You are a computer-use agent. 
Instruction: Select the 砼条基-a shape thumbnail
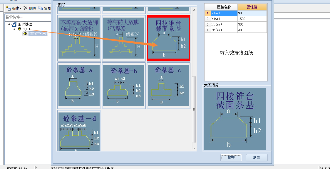[79, 86]
